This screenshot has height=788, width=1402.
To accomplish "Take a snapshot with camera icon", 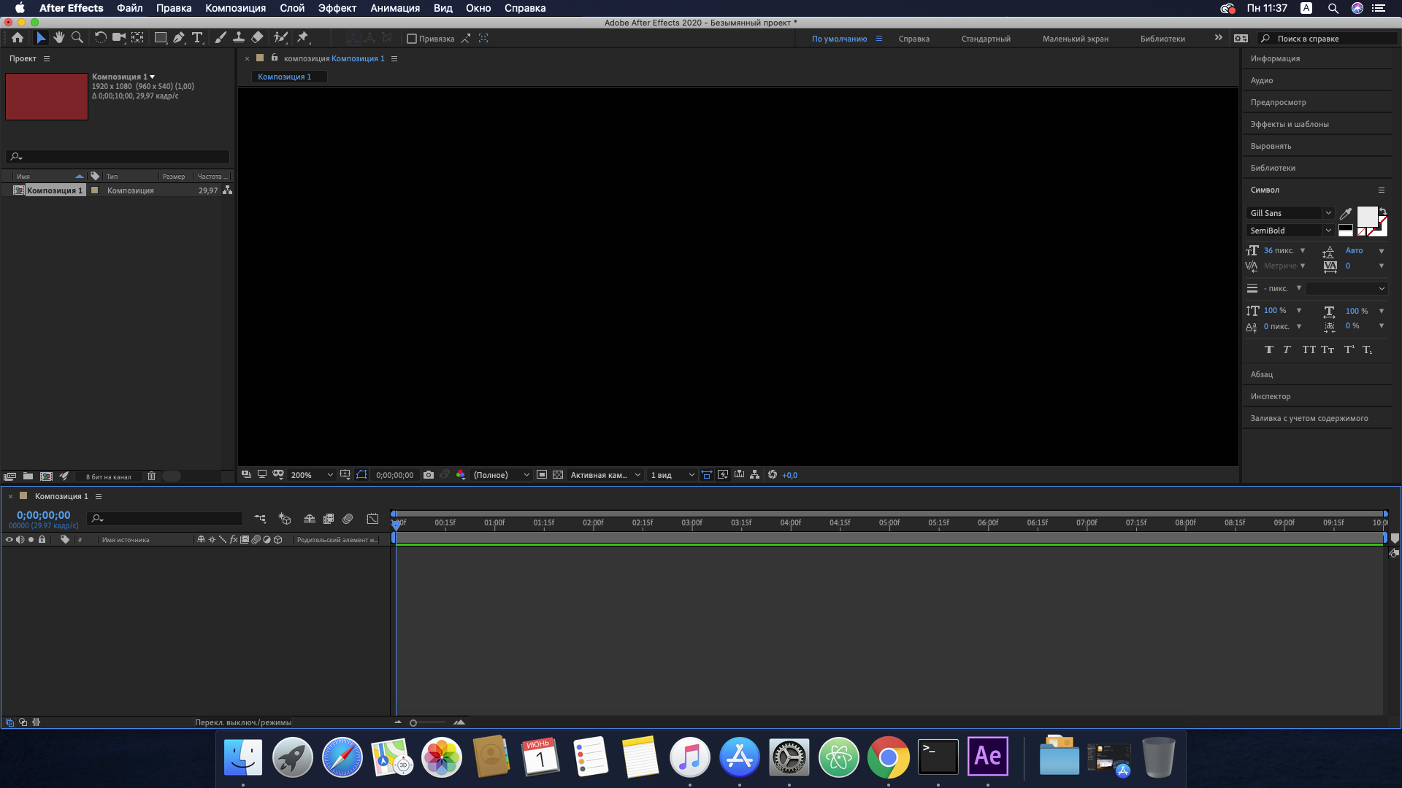I will coord(429,475).
